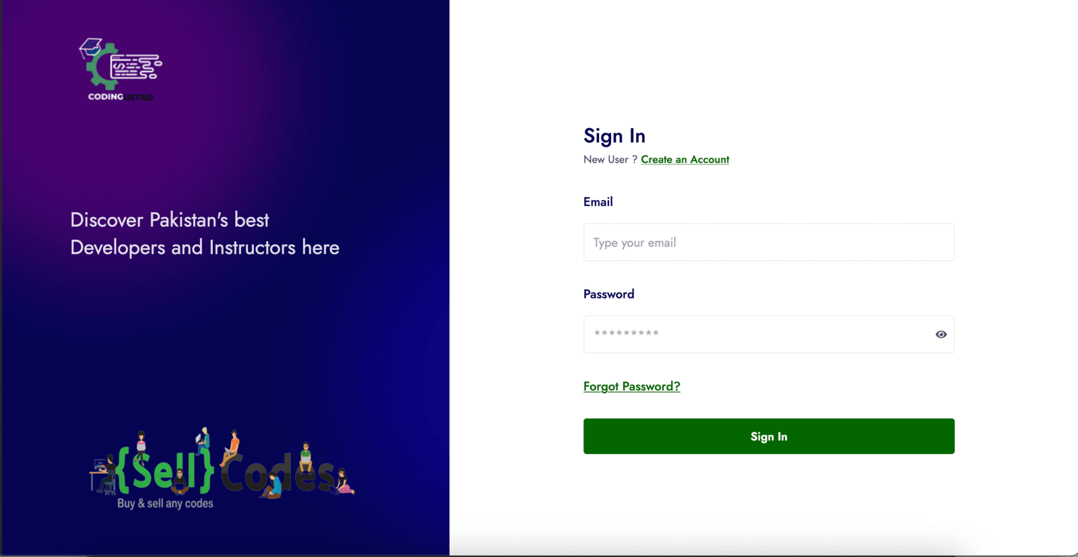Click the Discover Pakistan's best headline text
The height and width of the screenshot is (557, 1078).
coord(170,220)
